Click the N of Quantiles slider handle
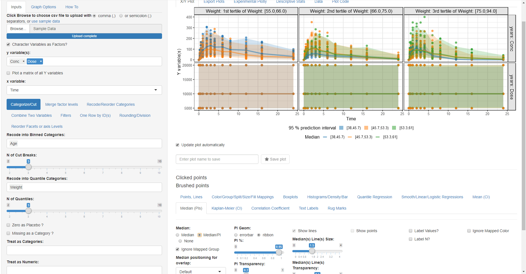This screenshot has height=274, width=526. pos(28,211)
